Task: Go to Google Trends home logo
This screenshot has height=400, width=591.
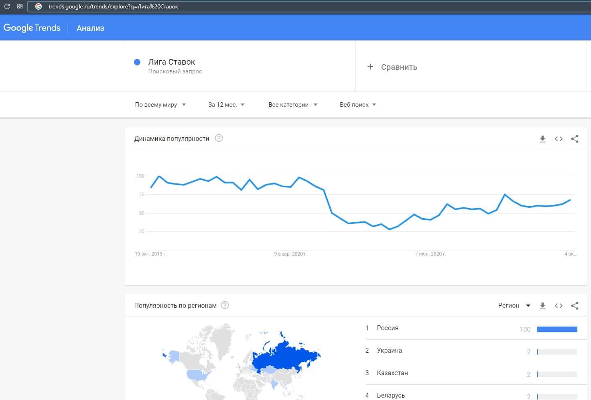Action: click(x=32, y=28)
